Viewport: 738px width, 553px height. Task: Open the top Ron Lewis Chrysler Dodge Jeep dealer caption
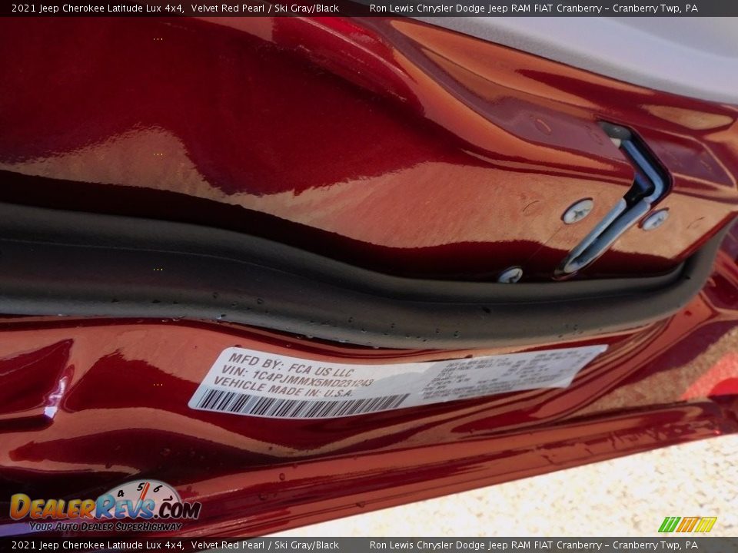pyautogui.click(x=534, y=8)
